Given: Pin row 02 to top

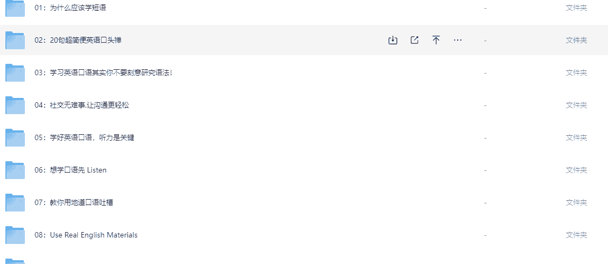Looking at the screenshot, I should [x=436, y=40].
